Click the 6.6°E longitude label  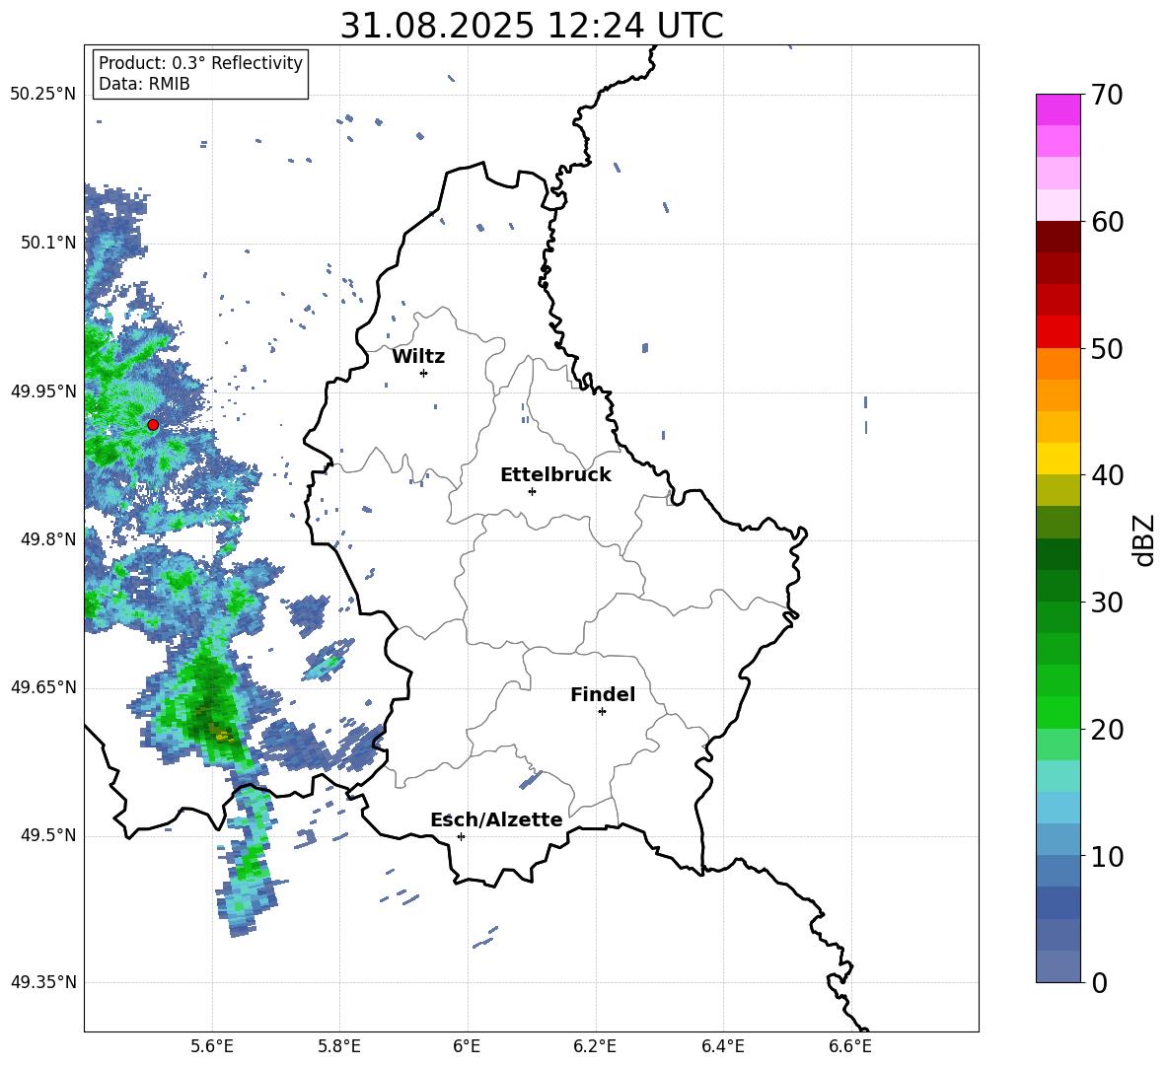pos(850,1046)
